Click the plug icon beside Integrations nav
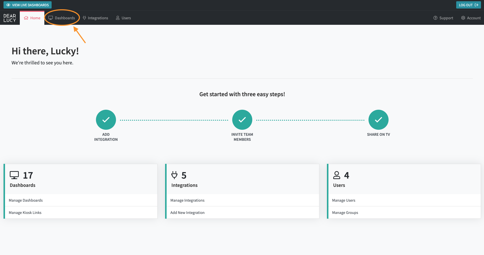This screenshot has height=255, width=484. (84, 18)
